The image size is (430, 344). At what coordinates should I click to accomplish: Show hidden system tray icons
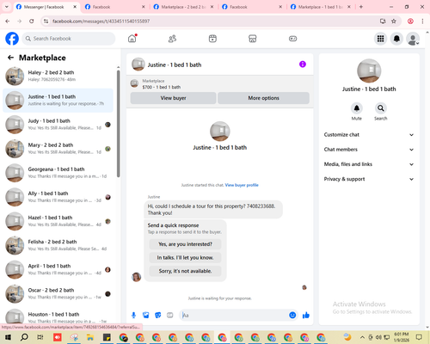point(362,337)
